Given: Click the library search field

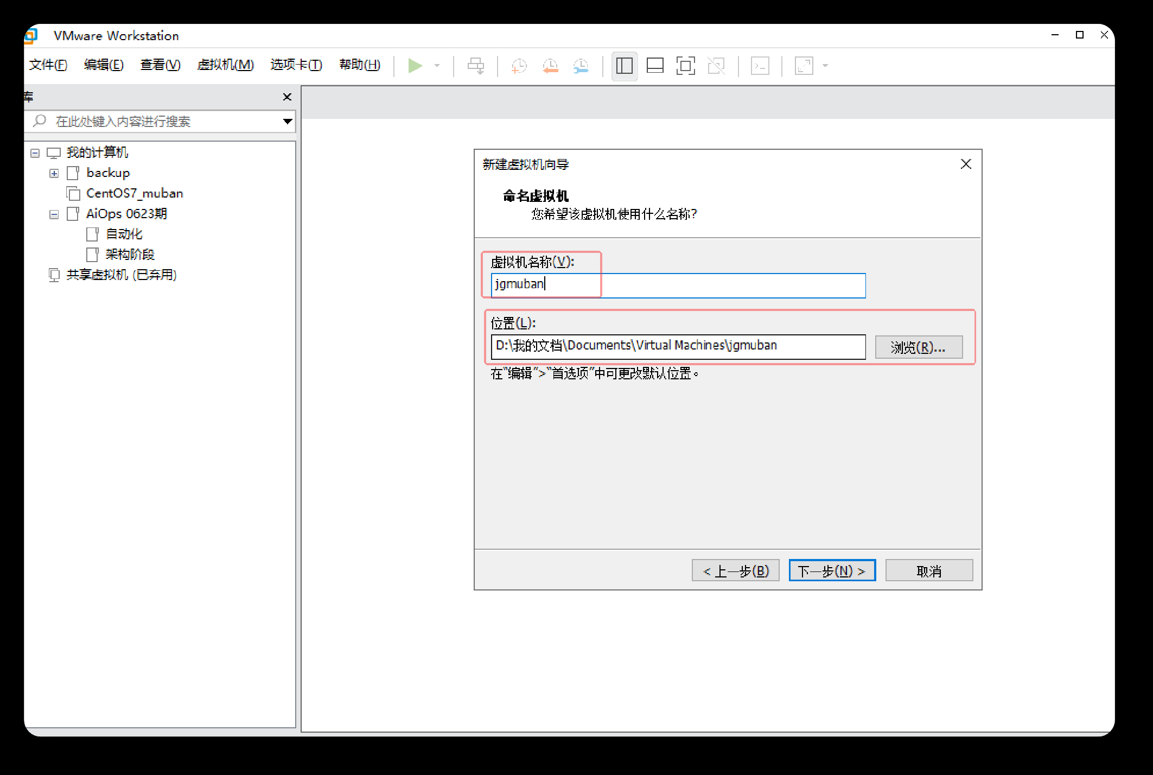Looking at the screenshot, I should 160,121.
